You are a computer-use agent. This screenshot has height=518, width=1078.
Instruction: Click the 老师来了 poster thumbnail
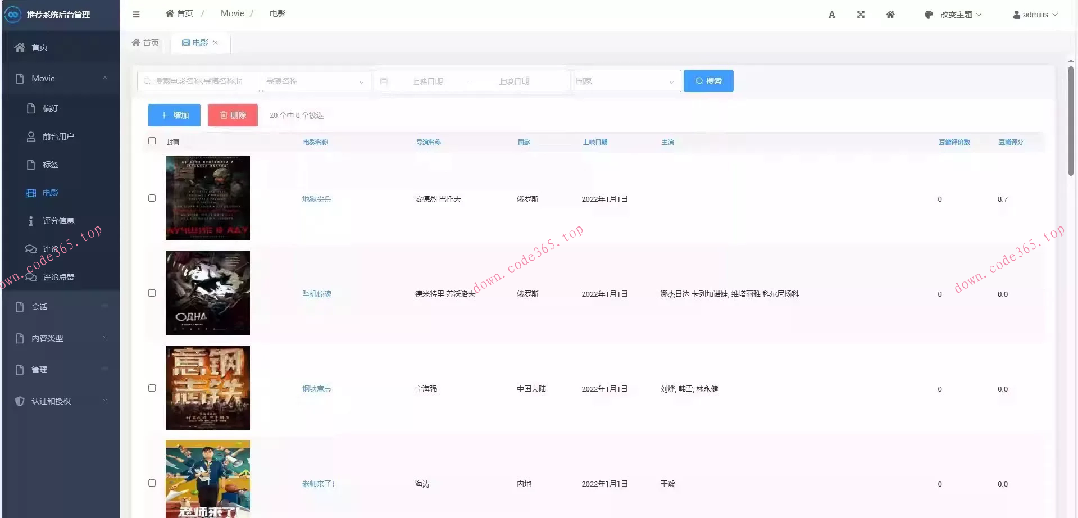[207, 479]
